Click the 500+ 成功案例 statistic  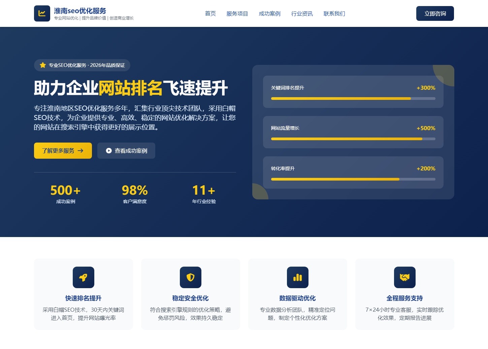[x=66, y=194]
